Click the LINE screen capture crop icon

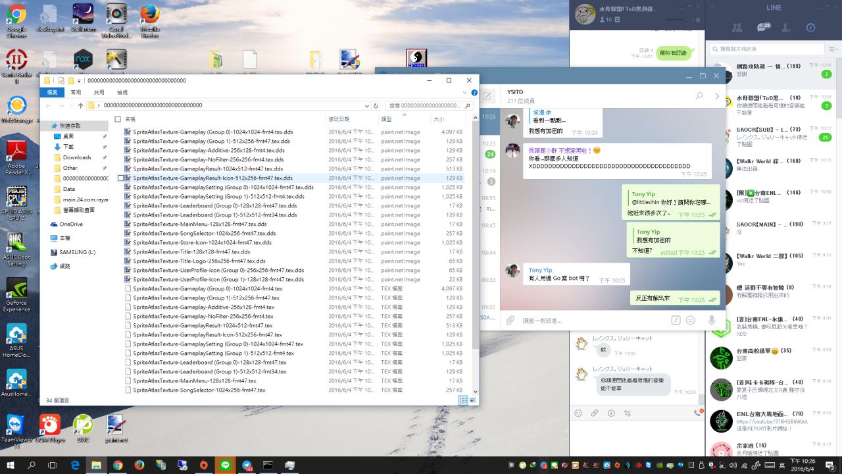tap(628, 413)
